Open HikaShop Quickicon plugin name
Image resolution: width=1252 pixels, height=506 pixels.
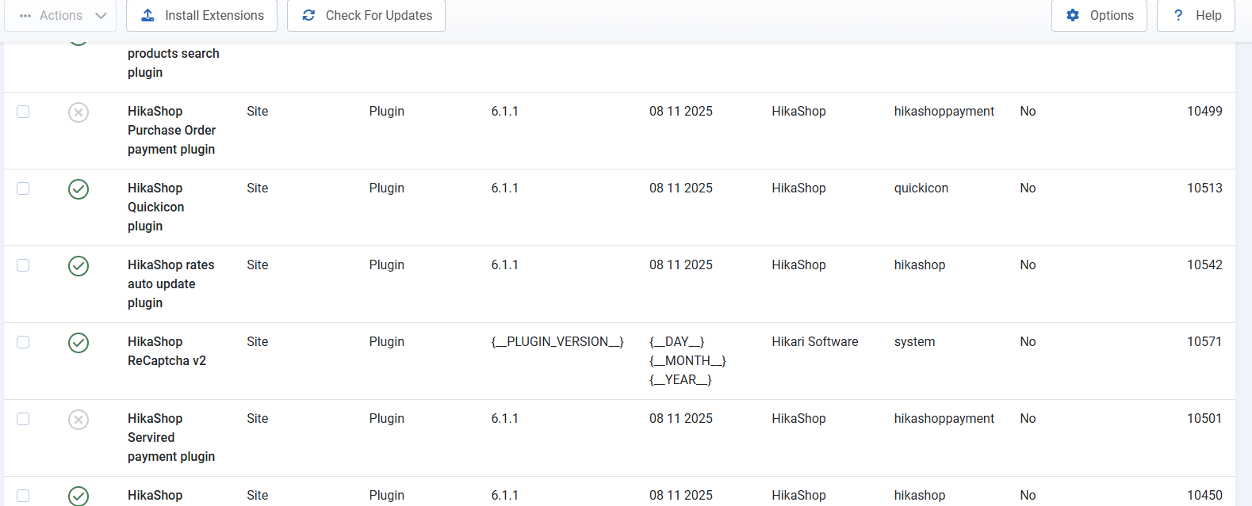coord(155,207)
